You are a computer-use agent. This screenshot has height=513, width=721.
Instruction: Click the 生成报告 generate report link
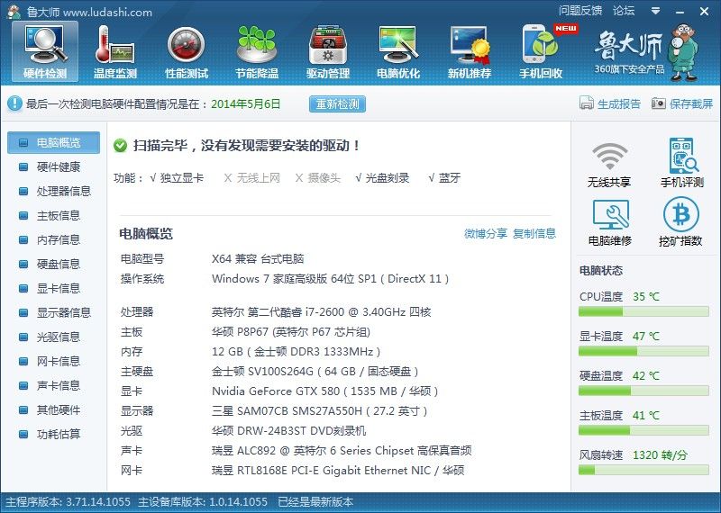[x=610, y=103]
